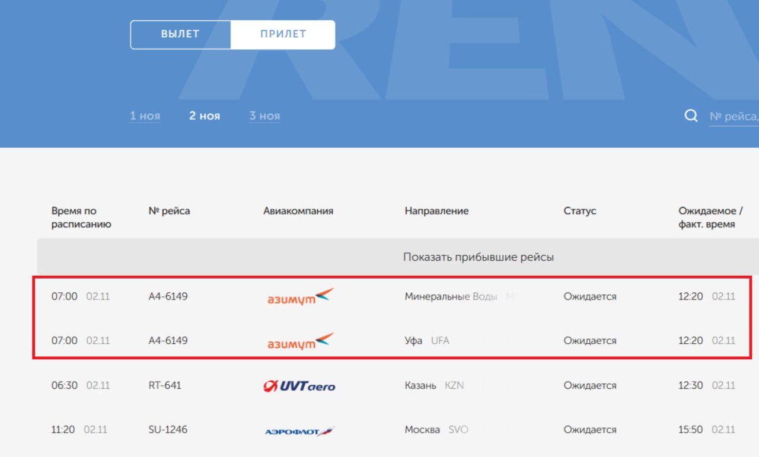Focus the № рейса search field
This screenshot has height=457, width=759.
point(734,117)
